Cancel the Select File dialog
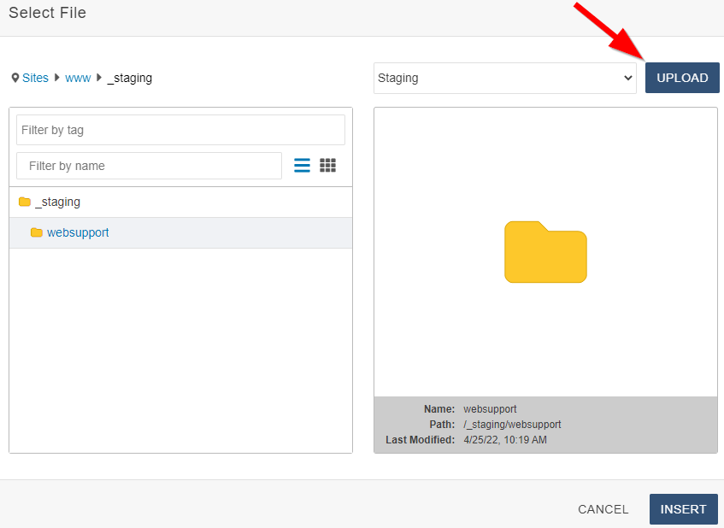The height and width of the screenshot is (528, 724). coord(603,509)
